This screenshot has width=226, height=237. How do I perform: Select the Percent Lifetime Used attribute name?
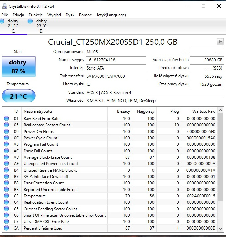[x=43, y=228]
